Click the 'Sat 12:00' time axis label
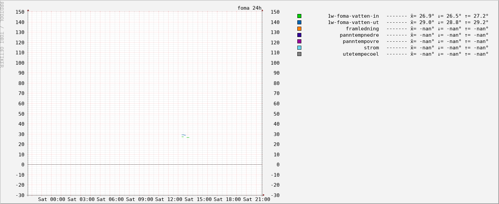Viewport: 499px width, 204px height. (x=169, y=199)
